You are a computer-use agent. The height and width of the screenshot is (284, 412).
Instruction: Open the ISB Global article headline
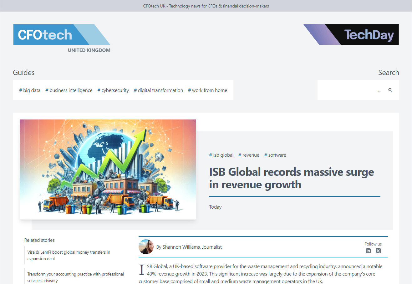point(291,178)
